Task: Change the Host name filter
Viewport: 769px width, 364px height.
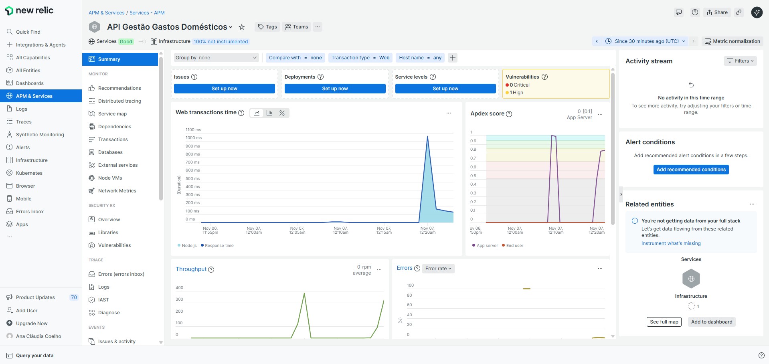Action: 420,58
